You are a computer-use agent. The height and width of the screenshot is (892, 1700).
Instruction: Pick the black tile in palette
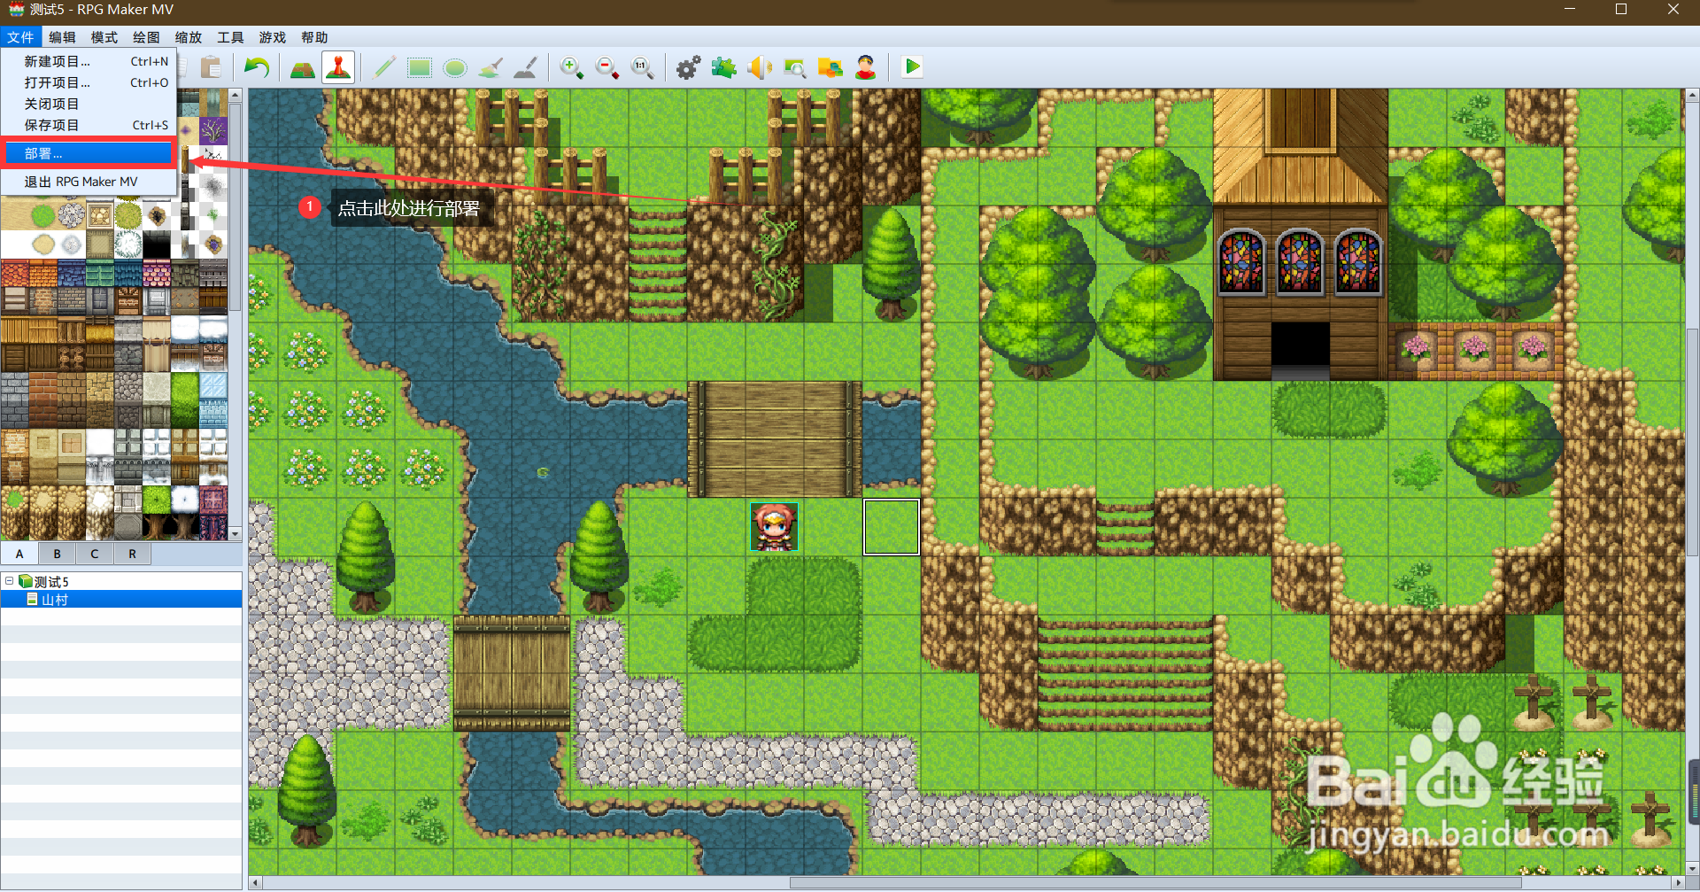pos(157,244)
